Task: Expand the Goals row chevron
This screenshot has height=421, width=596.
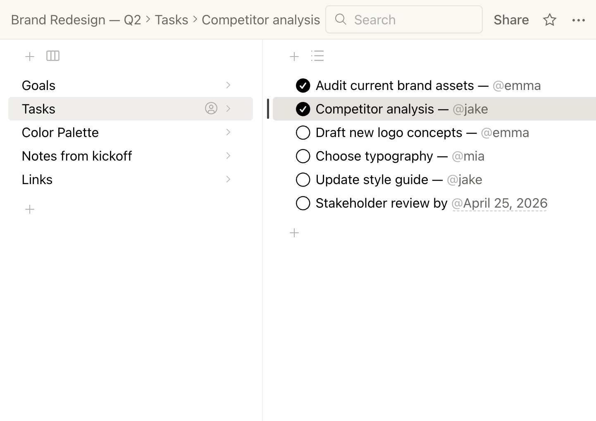Action: [x=228, y=85]
